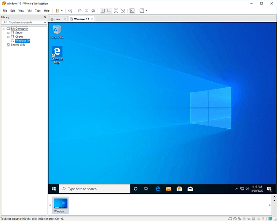Viewport: 277px width, 221px height.
Task: Open the VM menu
Action: pyautogui.click(x=30, y=11)
